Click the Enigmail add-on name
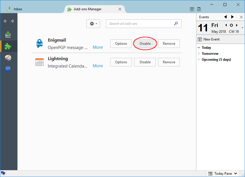The height and width of the screenshot is (177, 245). pyautogui.click(x=57, y=40)
